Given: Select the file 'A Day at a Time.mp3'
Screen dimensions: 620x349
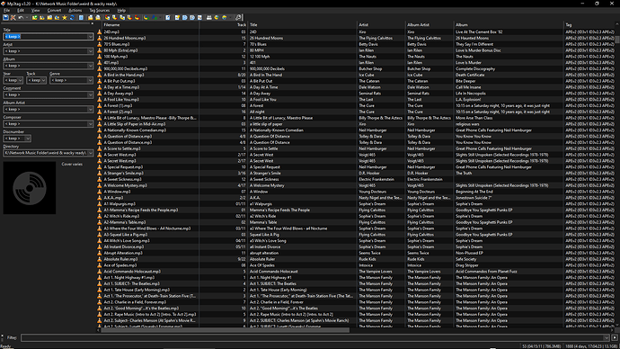Looking at the screenshot, I should point(121,87).
